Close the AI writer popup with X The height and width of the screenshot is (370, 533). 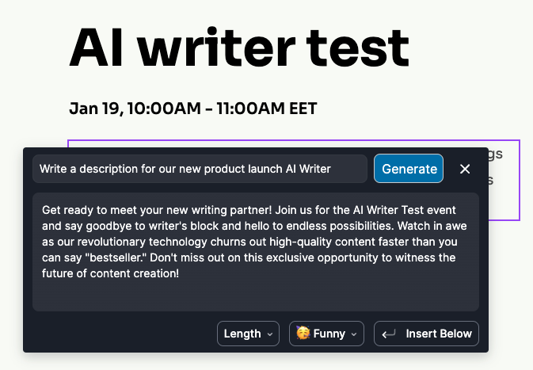coord(465,169)
